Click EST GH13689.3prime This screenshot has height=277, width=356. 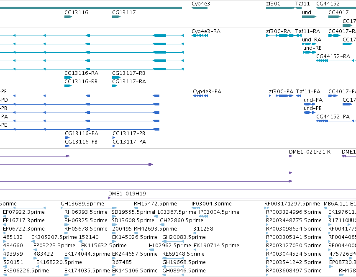point(82,204)
